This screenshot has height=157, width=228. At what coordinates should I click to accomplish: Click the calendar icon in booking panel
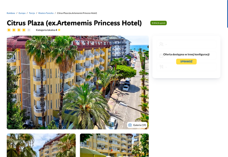(x=161, y=56)
